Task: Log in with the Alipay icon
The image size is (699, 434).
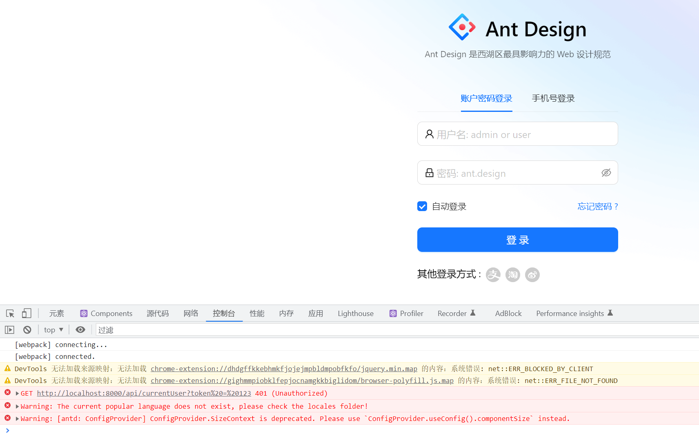Action: click(x=493, y=275)
